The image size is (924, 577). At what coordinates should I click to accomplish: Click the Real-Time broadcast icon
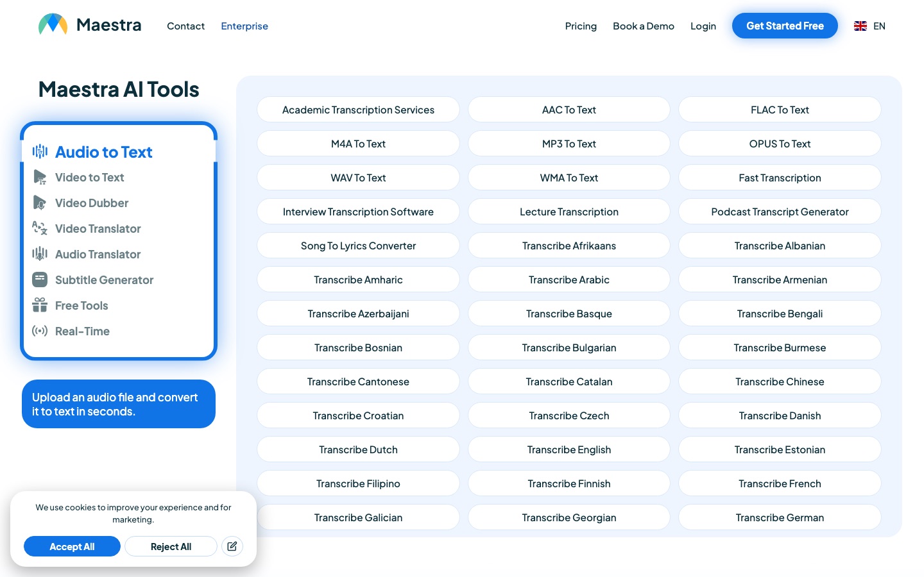(x=40, y=331)
